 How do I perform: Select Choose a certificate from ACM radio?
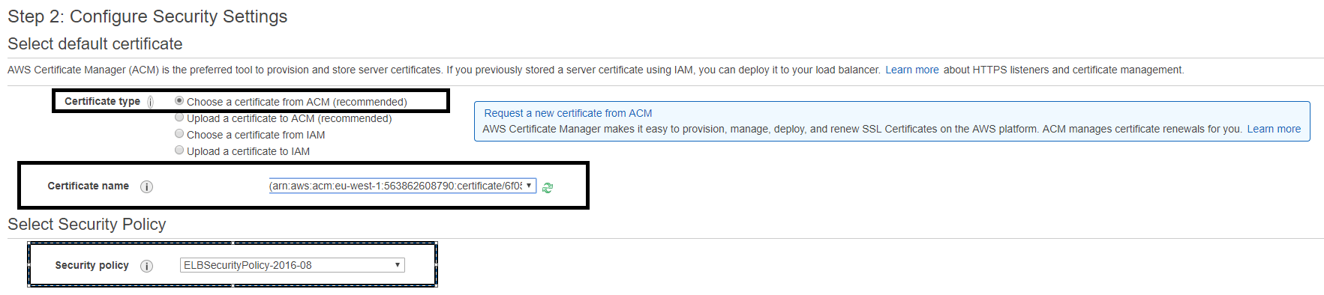(x=179, y=100)
